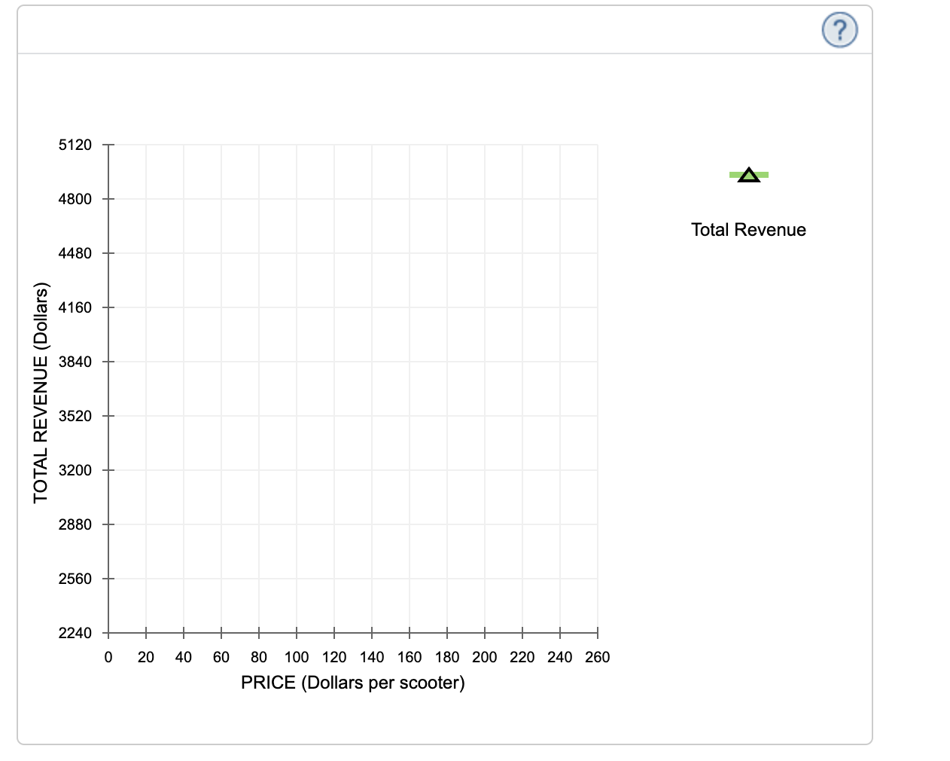
Task: Click the Total Revenue legend label
Action: click(x=748, y=230)
